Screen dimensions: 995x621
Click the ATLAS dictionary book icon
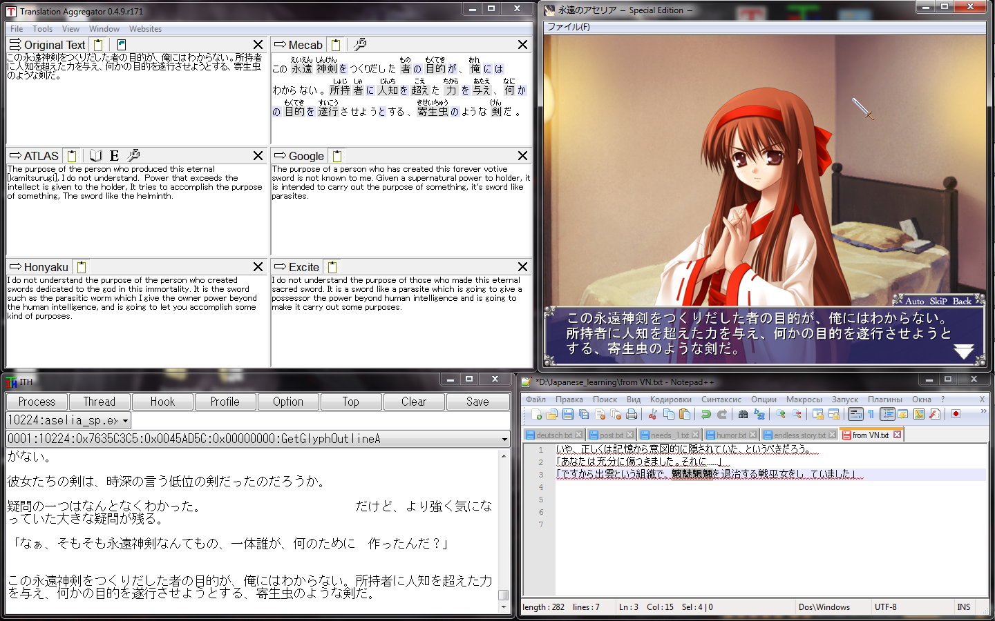click(96, 156)
